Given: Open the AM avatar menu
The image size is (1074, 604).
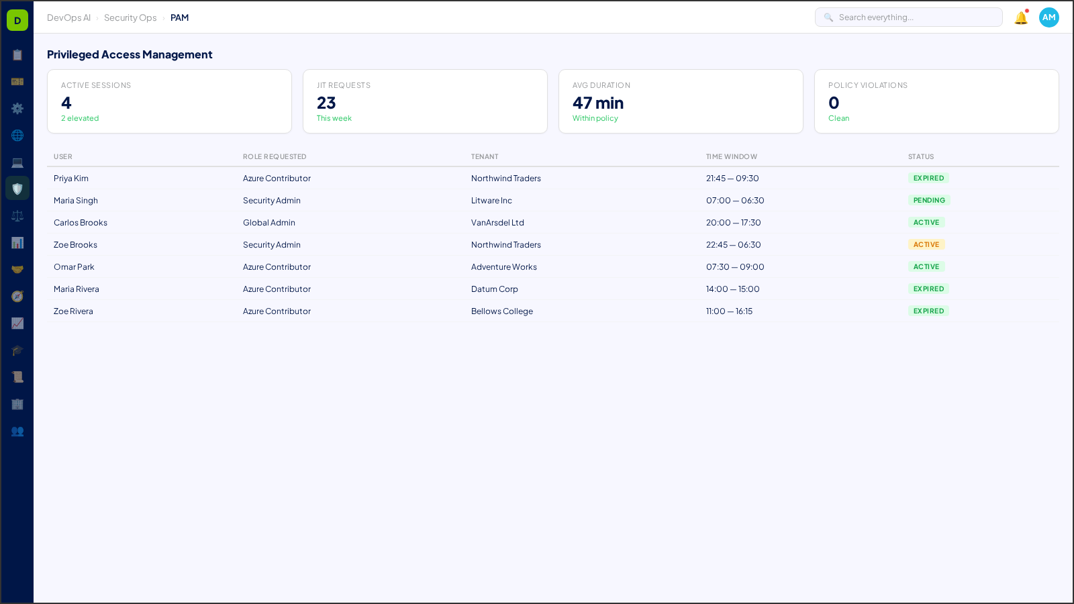Looking at the screenshot, I should pyautogui.click(x=1048, y=17).
